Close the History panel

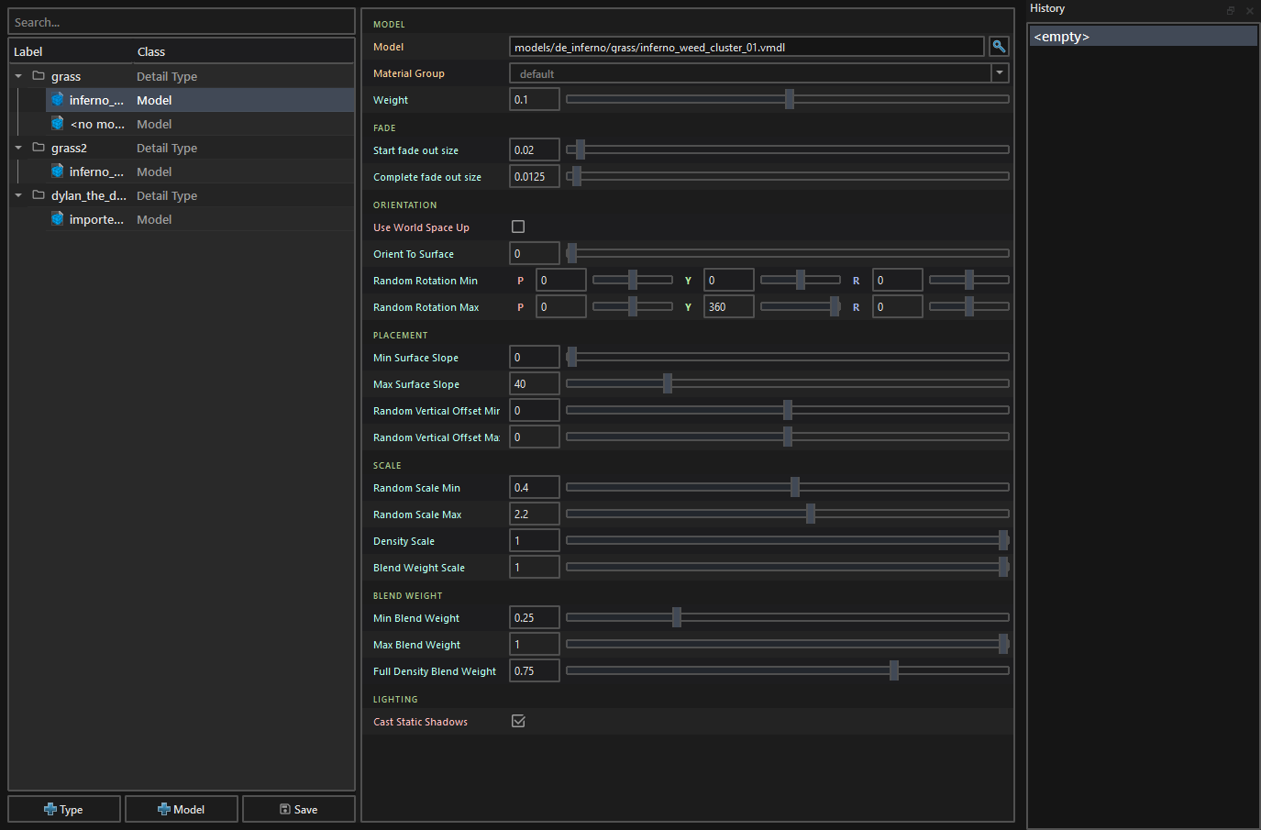click(x=1249, y=10)
